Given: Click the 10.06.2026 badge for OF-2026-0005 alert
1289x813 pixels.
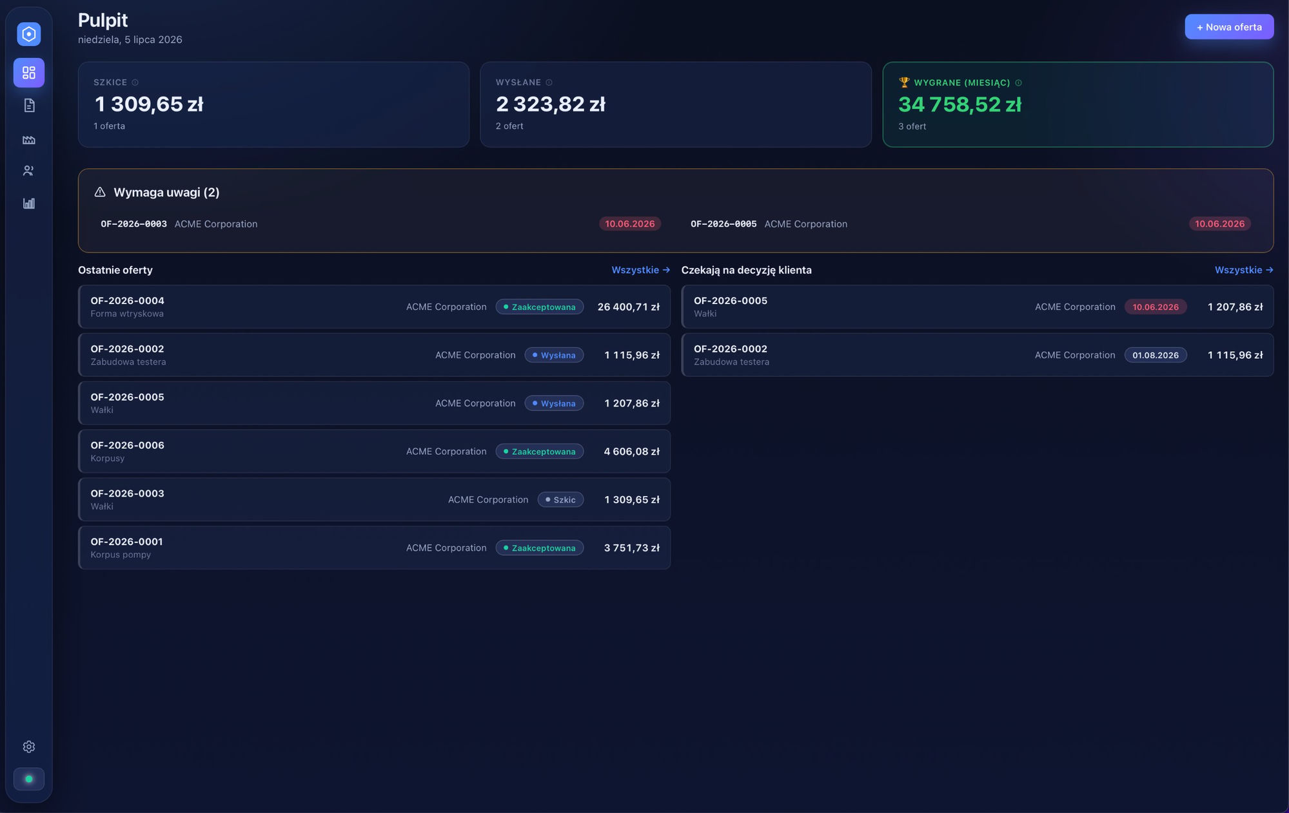Looking at the screenshot, I should coord(1220,224).
